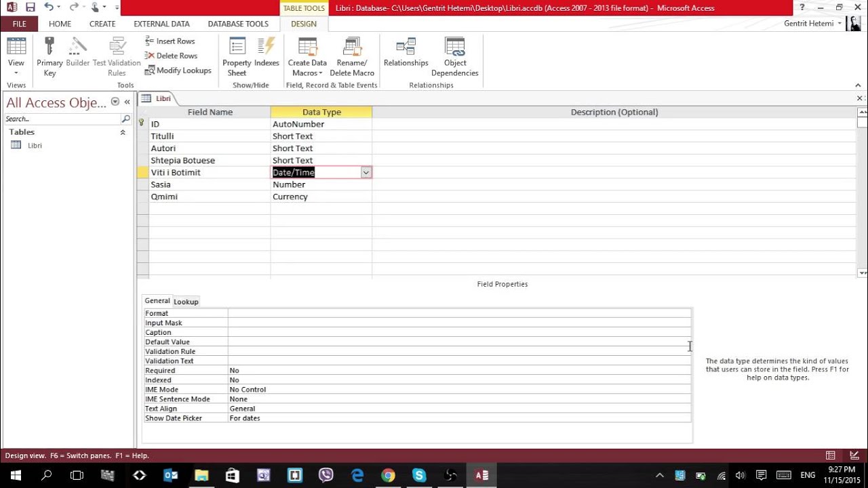868x488 pixels.
Task: Click the navigation pane Search box
Action: [62, 119]
